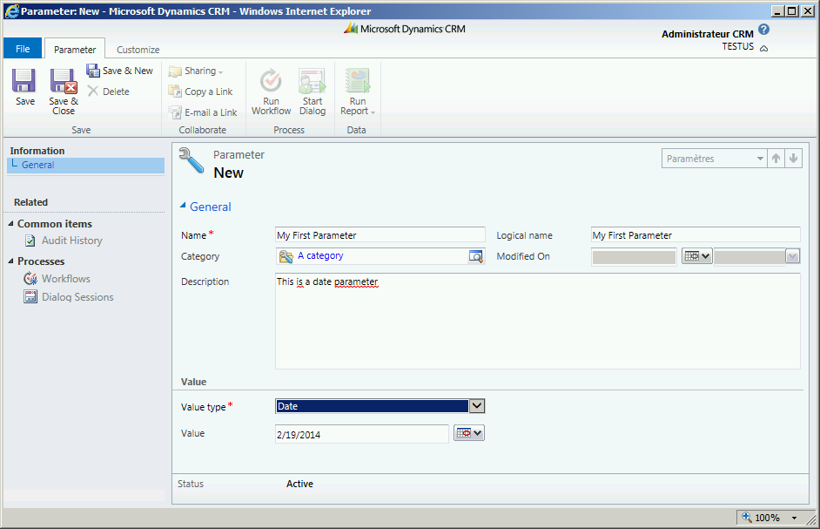Viewport: 820px width, 529px height.
Task: Click the Save icon in the ribbon
Action: pyautogui.click(x=24, y=82)
